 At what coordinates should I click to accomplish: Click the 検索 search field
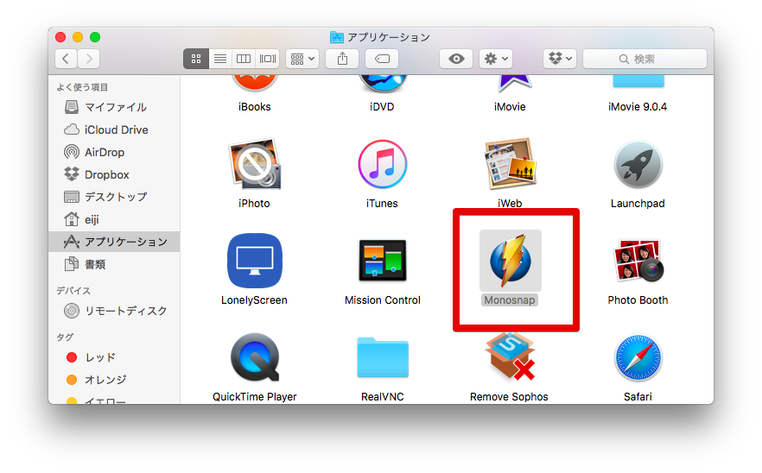tap(645, 59)
